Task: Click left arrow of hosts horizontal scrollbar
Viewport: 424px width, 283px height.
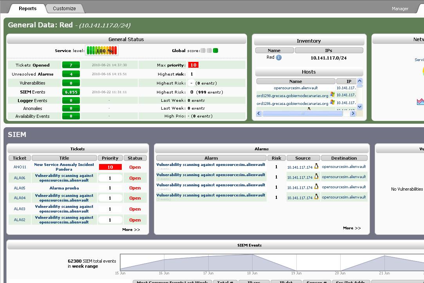Action: [259, 114]
